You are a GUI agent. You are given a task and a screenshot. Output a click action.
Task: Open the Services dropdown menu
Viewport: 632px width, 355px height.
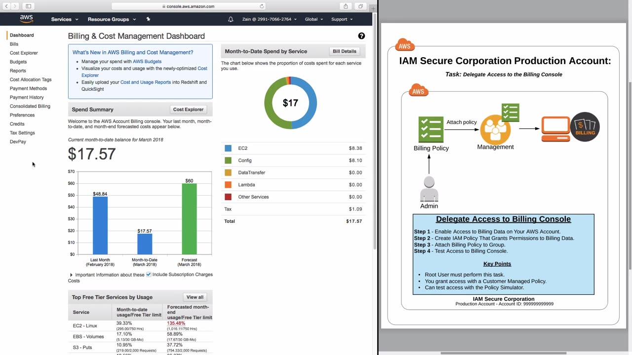click(x=65, y=19)
